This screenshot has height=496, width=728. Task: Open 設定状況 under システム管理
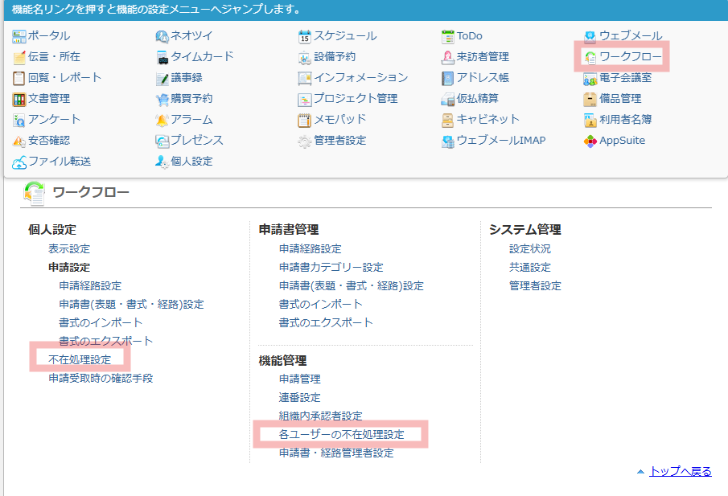point(530,248)
